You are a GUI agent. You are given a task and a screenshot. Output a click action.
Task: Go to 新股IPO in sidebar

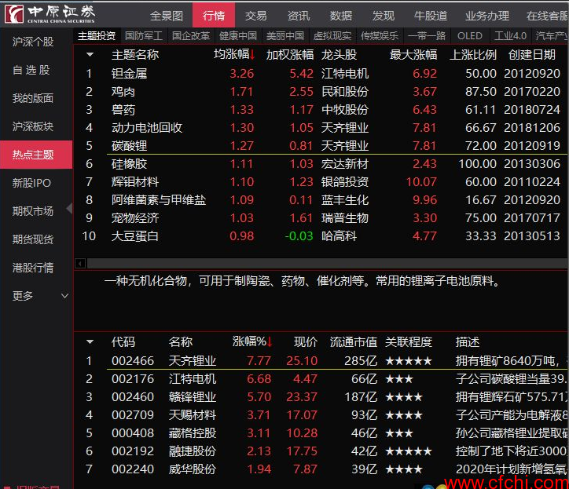[31, 183]
